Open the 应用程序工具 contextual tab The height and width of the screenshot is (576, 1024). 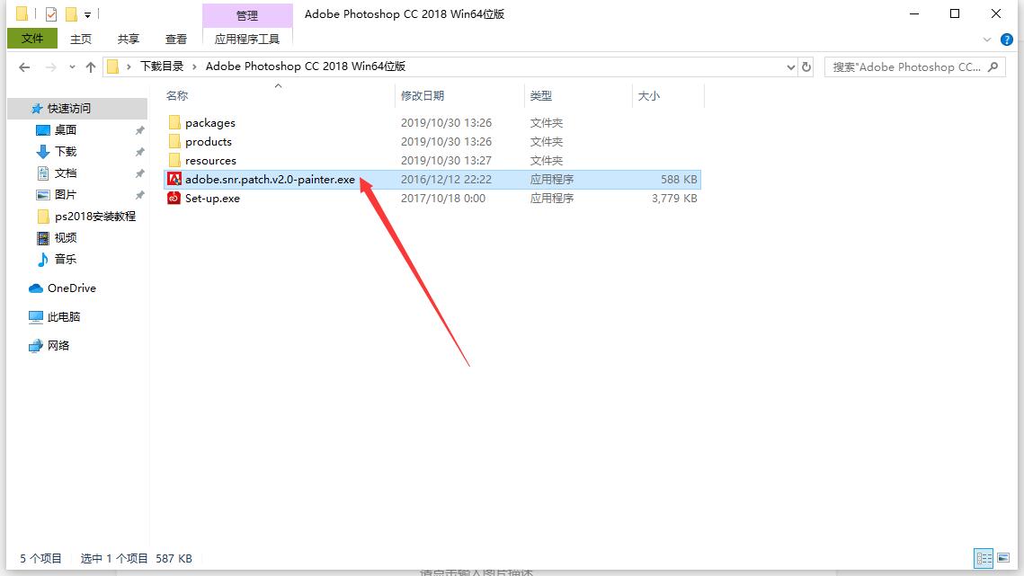point(246,39)
